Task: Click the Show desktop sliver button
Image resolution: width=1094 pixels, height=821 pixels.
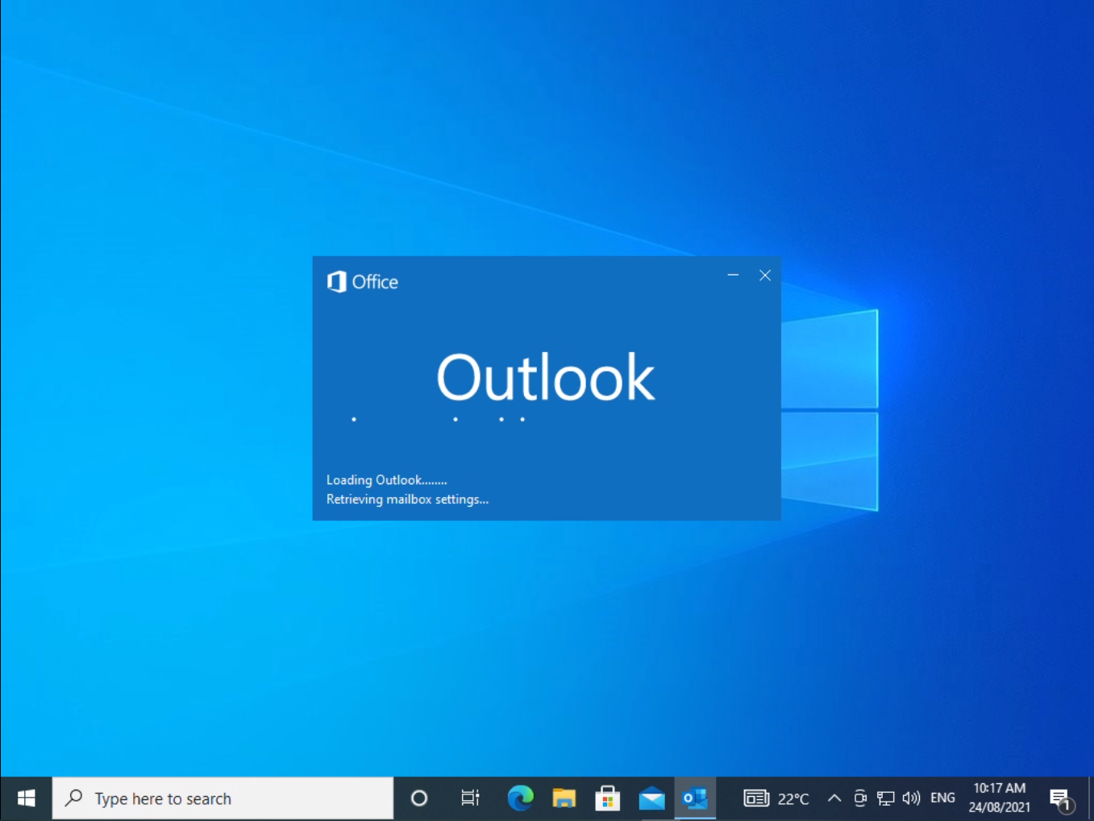Action: [x=1090, y=798]
